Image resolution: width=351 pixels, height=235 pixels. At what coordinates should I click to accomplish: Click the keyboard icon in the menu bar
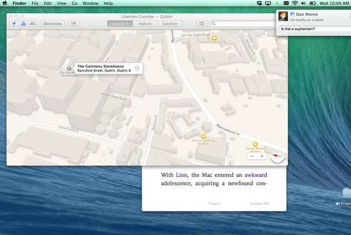tap(286, 3)
